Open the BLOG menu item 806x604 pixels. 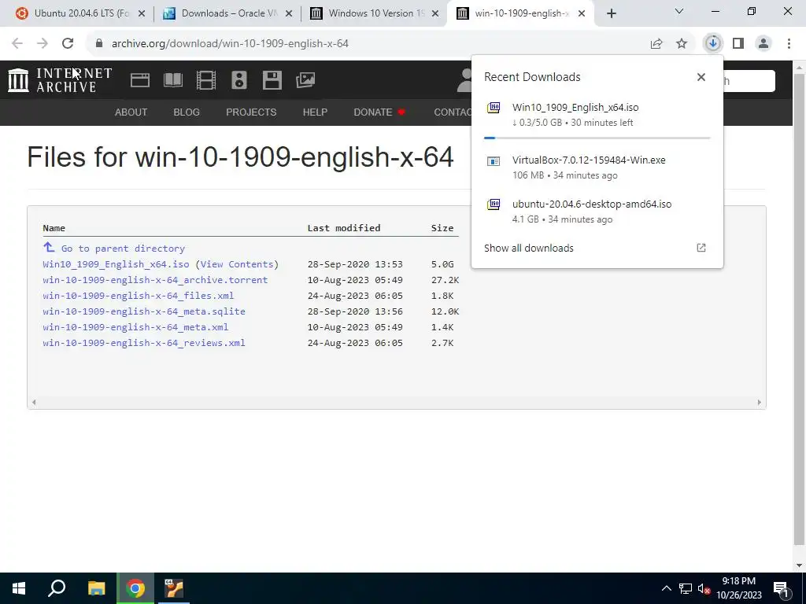tap(187, 112)
